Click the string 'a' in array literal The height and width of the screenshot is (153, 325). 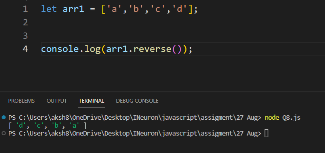click(x=114, y=9)
